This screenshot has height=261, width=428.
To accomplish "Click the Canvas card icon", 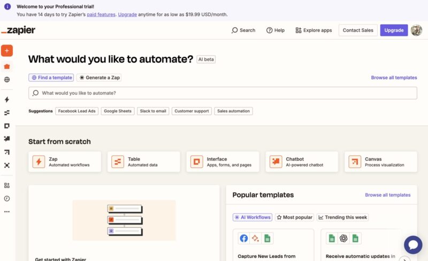I will pyautogui.click(x=355, y=162).
